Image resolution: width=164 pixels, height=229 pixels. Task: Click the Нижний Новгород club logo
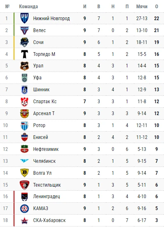point(24,18)
